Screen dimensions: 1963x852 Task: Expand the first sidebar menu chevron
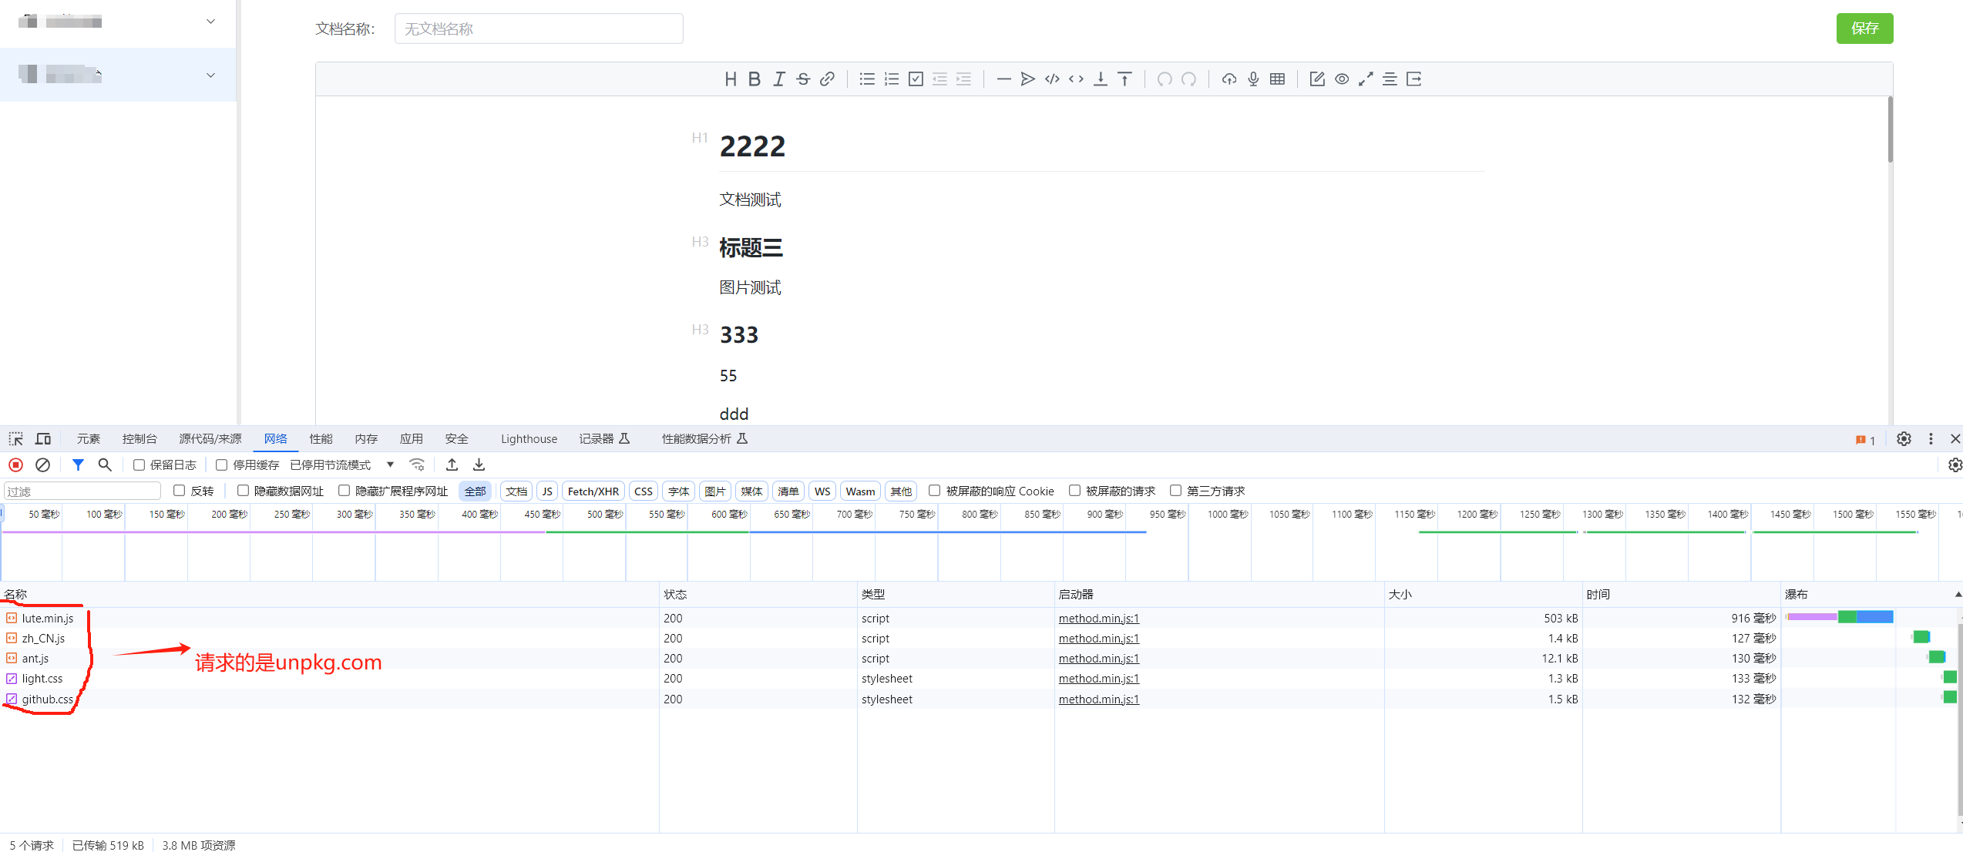[210, 22]
